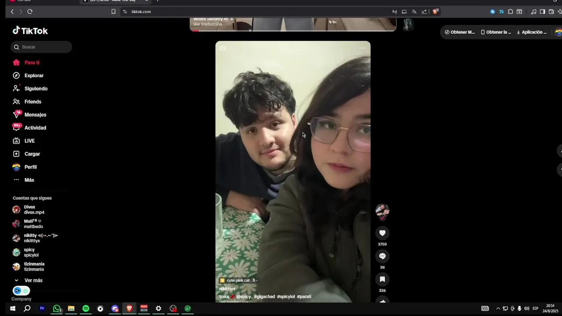Viewport: 562px width, 316px height.
Task: Click the Shazam extension icon
Action: coord(493,12)
